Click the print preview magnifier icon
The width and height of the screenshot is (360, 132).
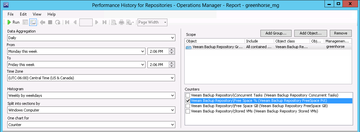pos(114,22)
